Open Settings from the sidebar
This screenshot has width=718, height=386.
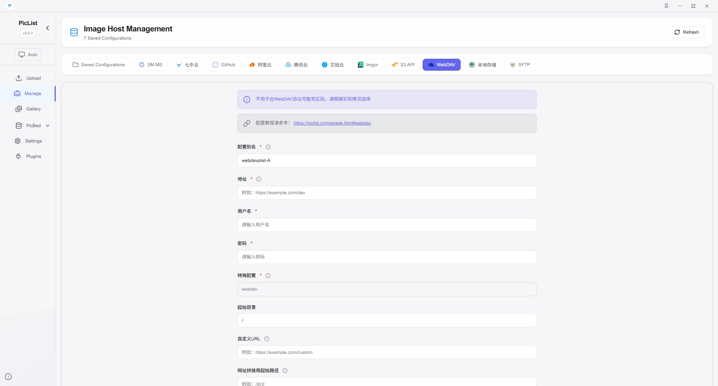(28, 141)
